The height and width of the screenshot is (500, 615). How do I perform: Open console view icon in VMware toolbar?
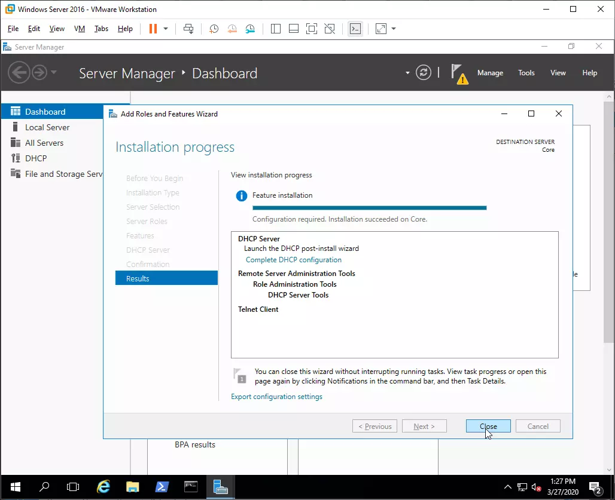coord(355,29)
